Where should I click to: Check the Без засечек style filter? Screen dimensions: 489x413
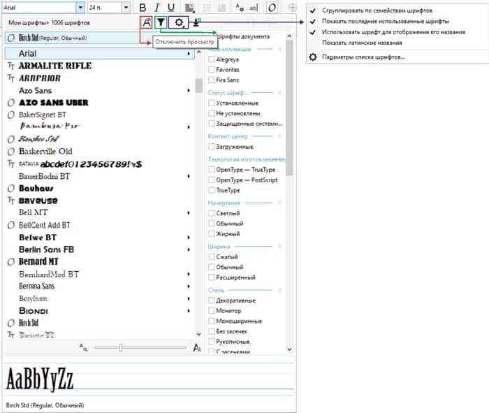pos(212,331)
